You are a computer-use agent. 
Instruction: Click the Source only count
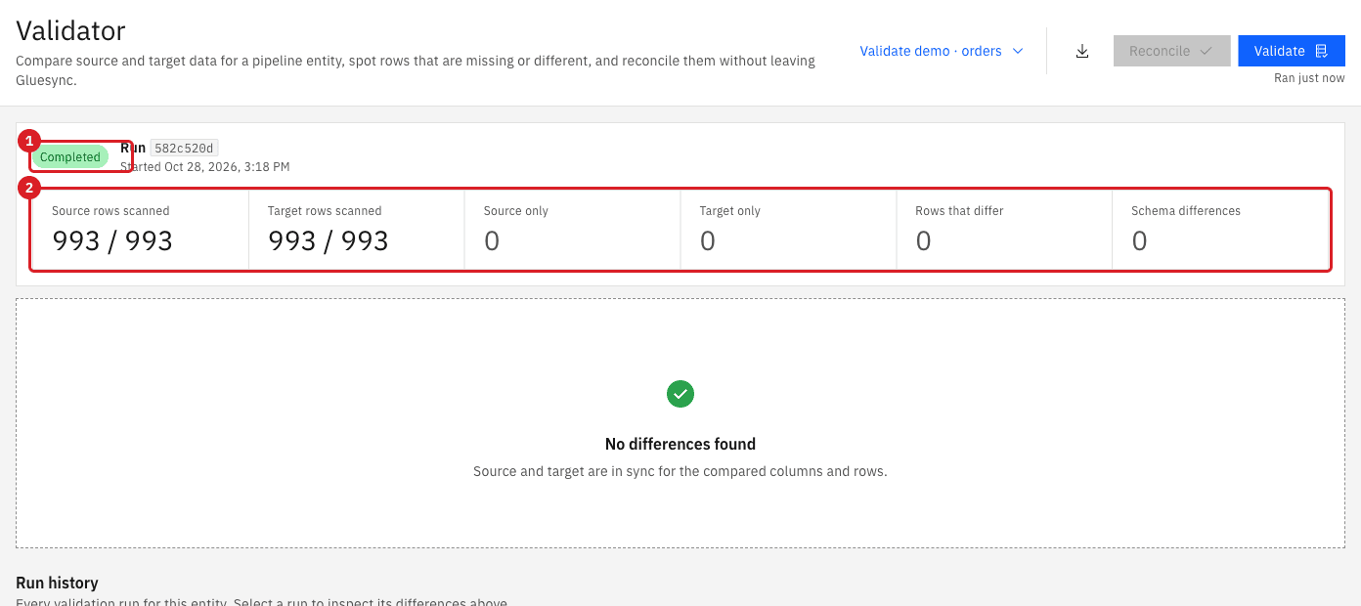[x=492, y=240]
